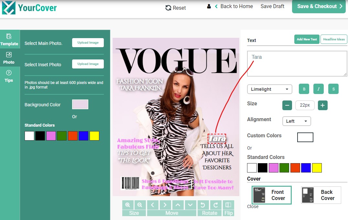Pick blue background standard color
348x220 pixels.
[x=83, y=136]
